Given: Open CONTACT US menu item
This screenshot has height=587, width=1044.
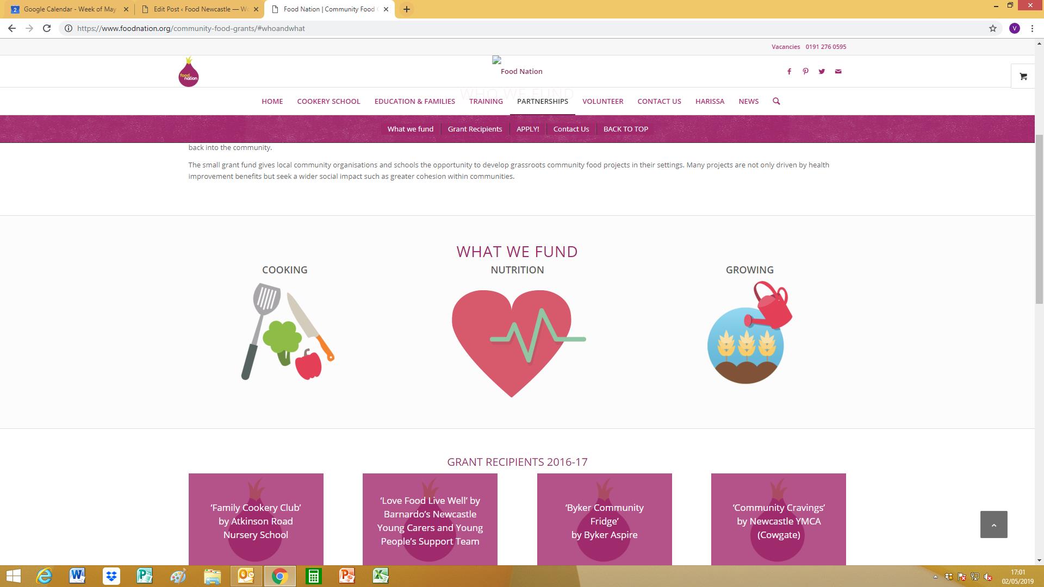Looking at the screenshot, I should coord(659,101).
